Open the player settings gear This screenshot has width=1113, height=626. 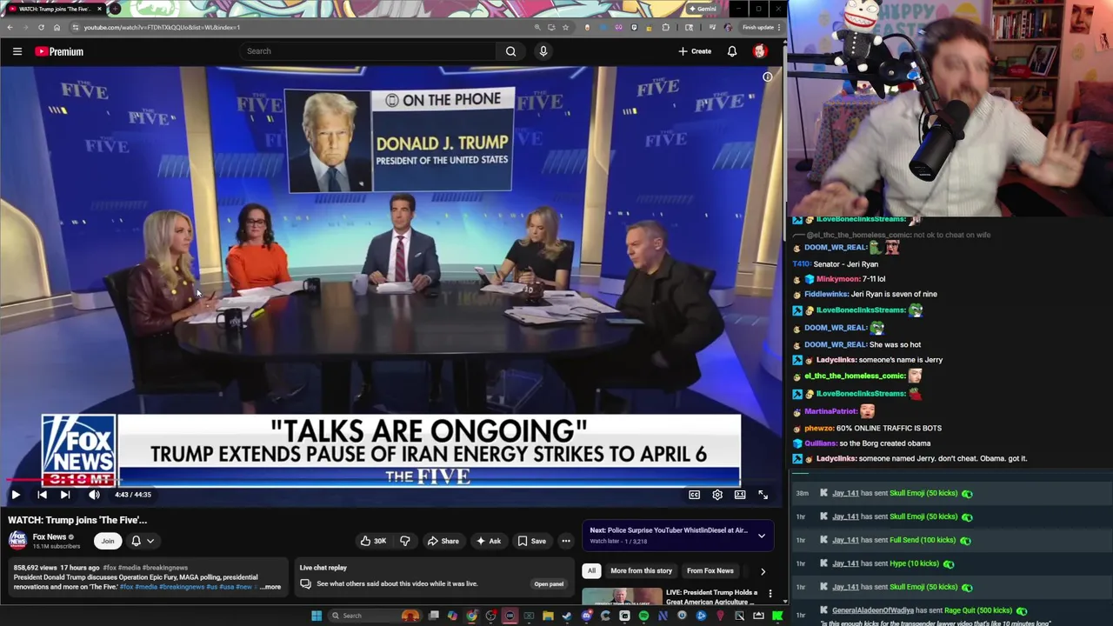pyautogui.click(x=717, y=495)
